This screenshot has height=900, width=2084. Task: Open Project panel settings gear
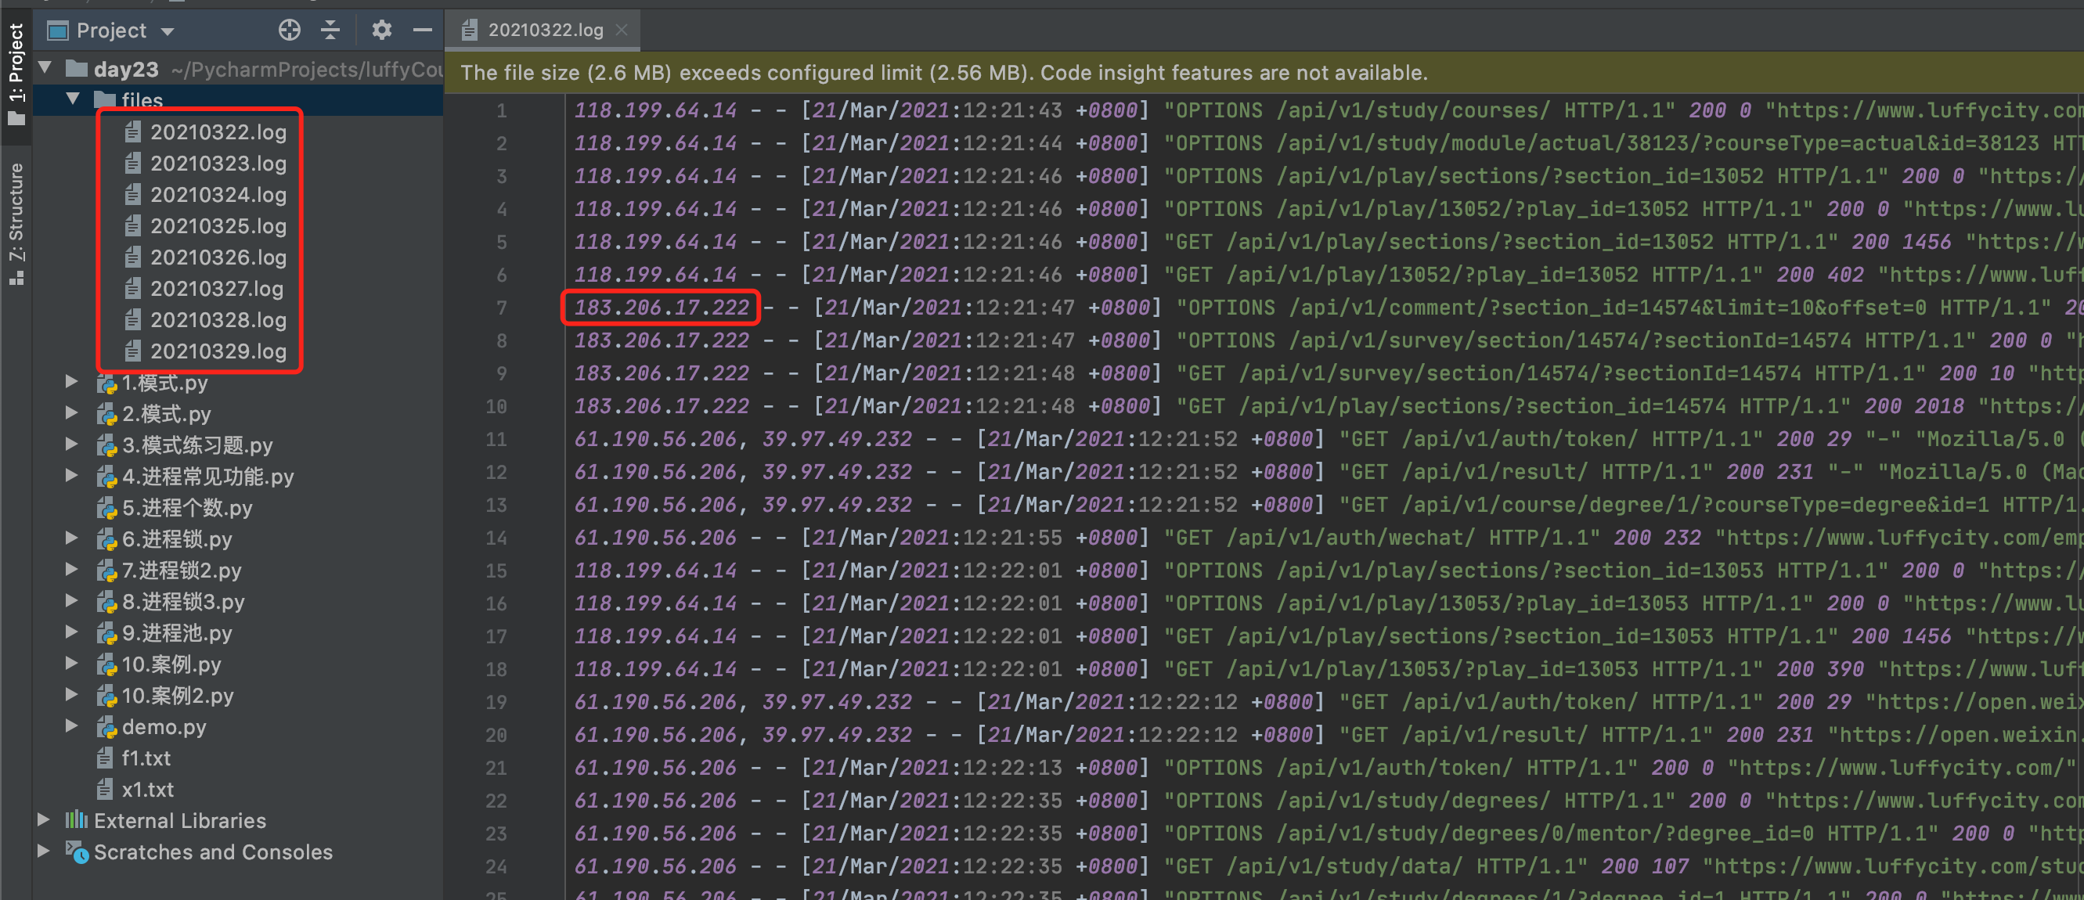pos(381,31)
